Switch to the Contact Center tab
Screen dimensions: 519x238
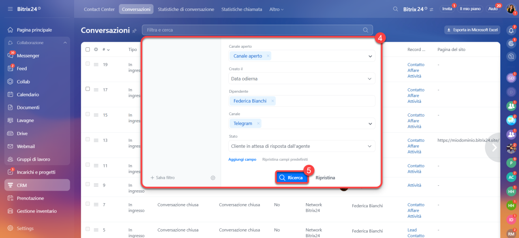99,9
